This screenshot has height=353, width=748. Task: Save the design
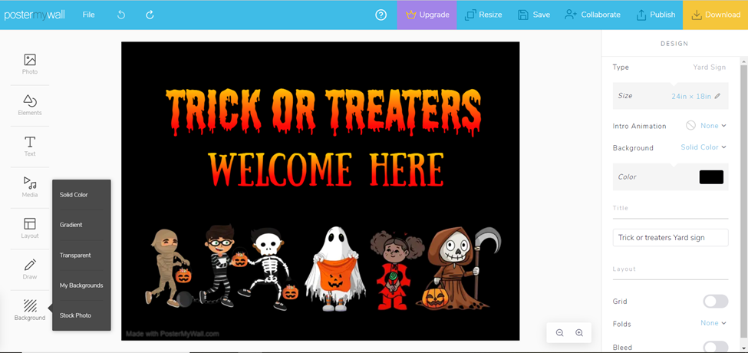534,15
